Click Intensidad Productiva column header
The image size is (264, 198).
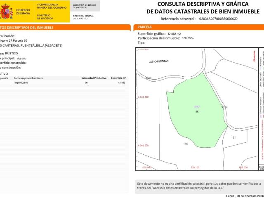pyautogui.click(x=94, y=78)
